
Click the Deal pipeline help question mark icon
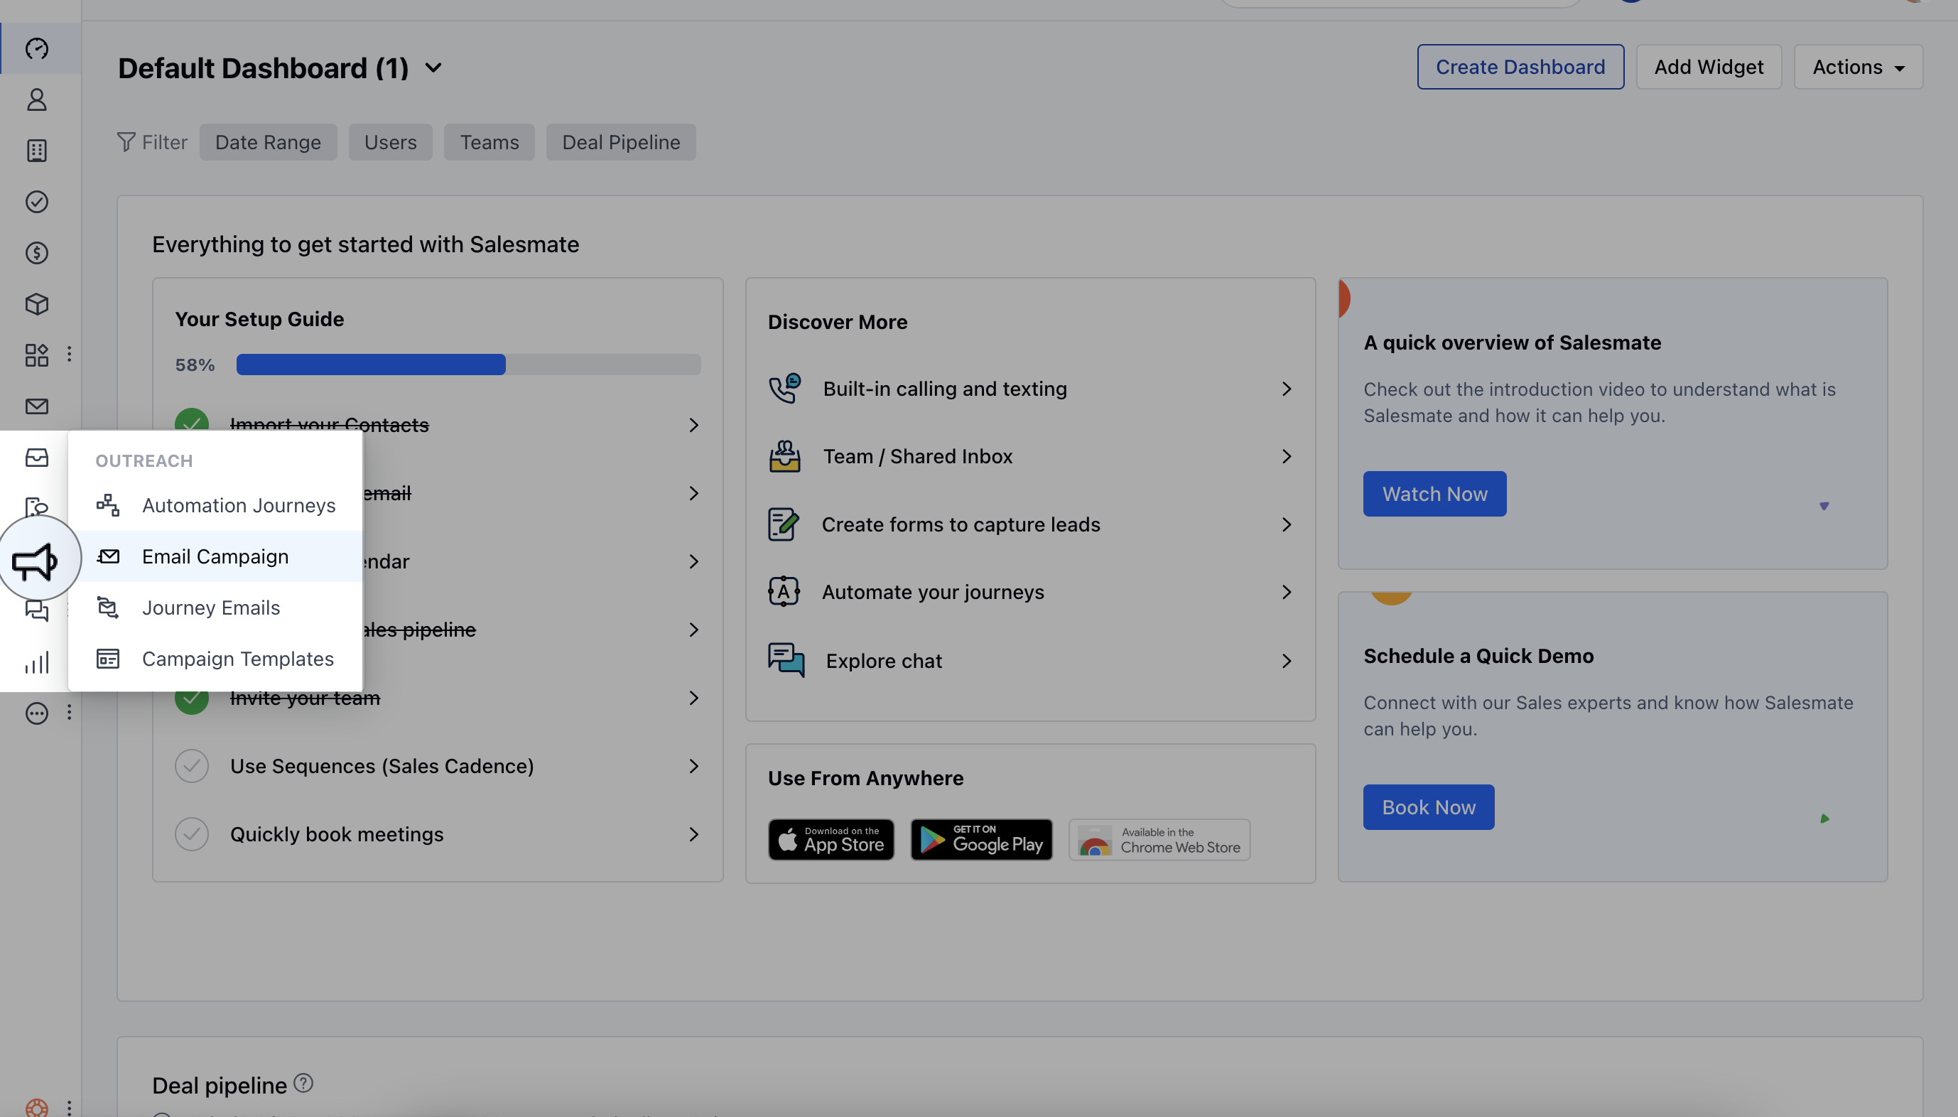click(303, 1082)
